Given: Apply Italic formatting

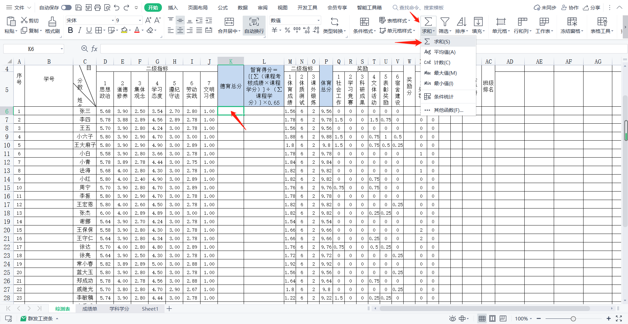Looking at the screenshot, I should [x=79, y=30].
